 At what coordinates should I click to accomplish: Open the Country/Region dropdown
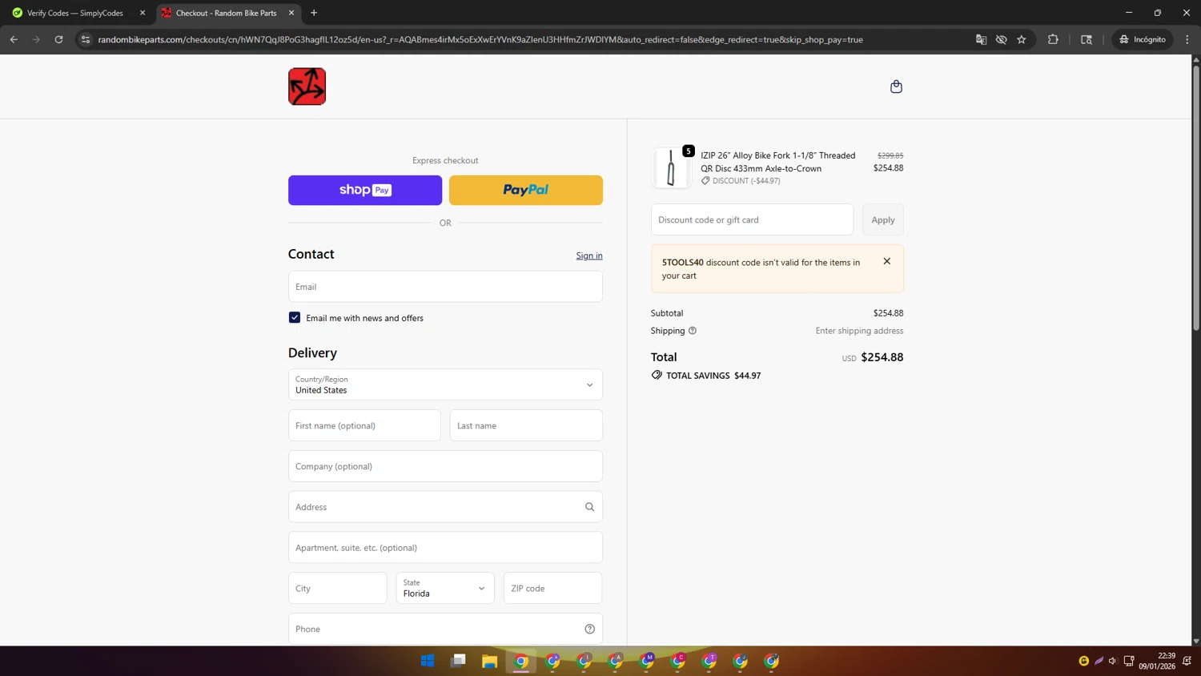(x=445, y=384)
